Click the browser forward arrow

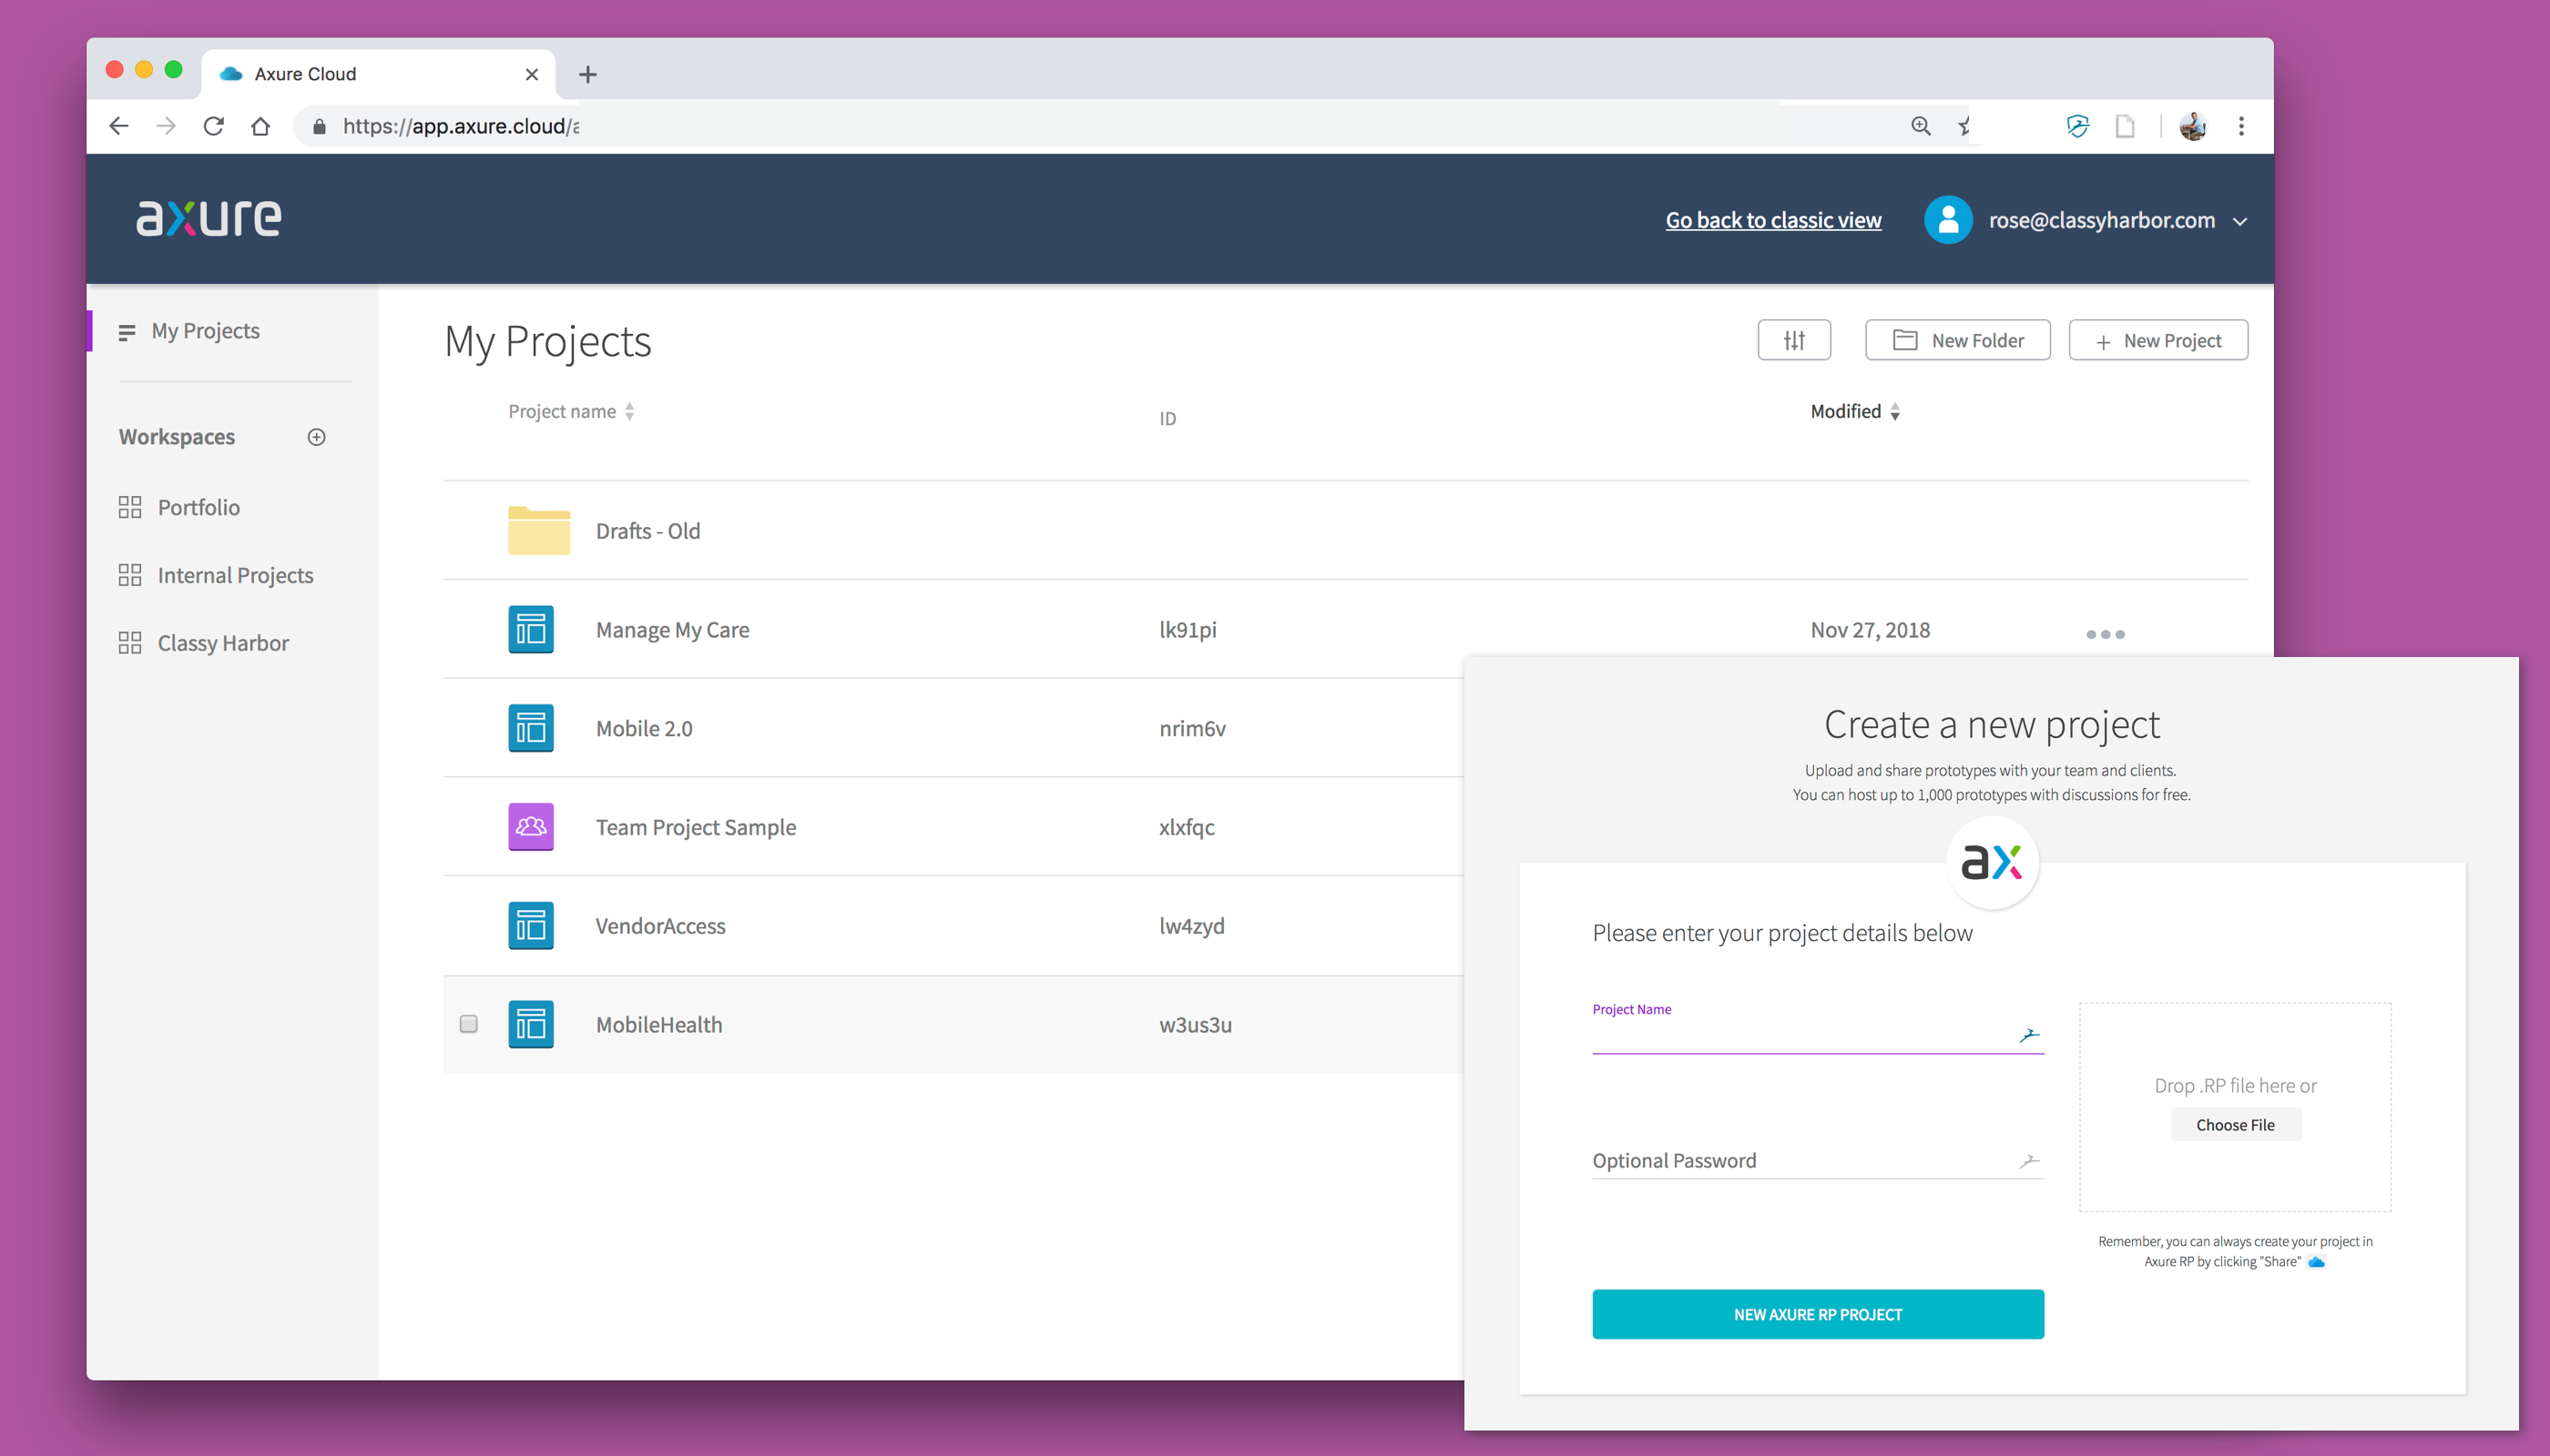[x=166, y=126]
